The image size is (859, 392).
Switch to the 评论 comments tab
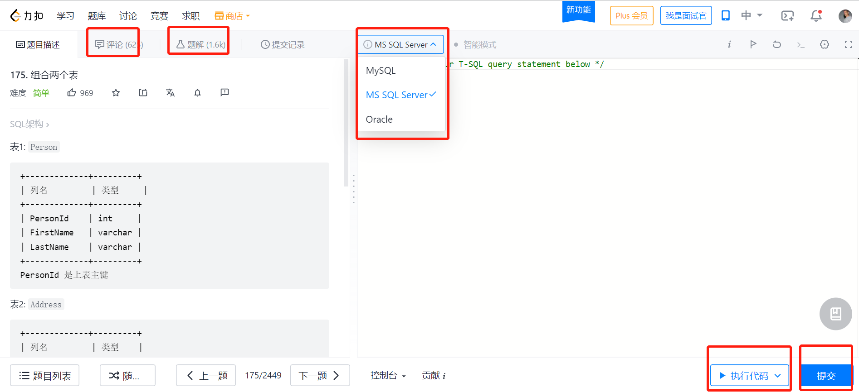[x=119, y=44]
